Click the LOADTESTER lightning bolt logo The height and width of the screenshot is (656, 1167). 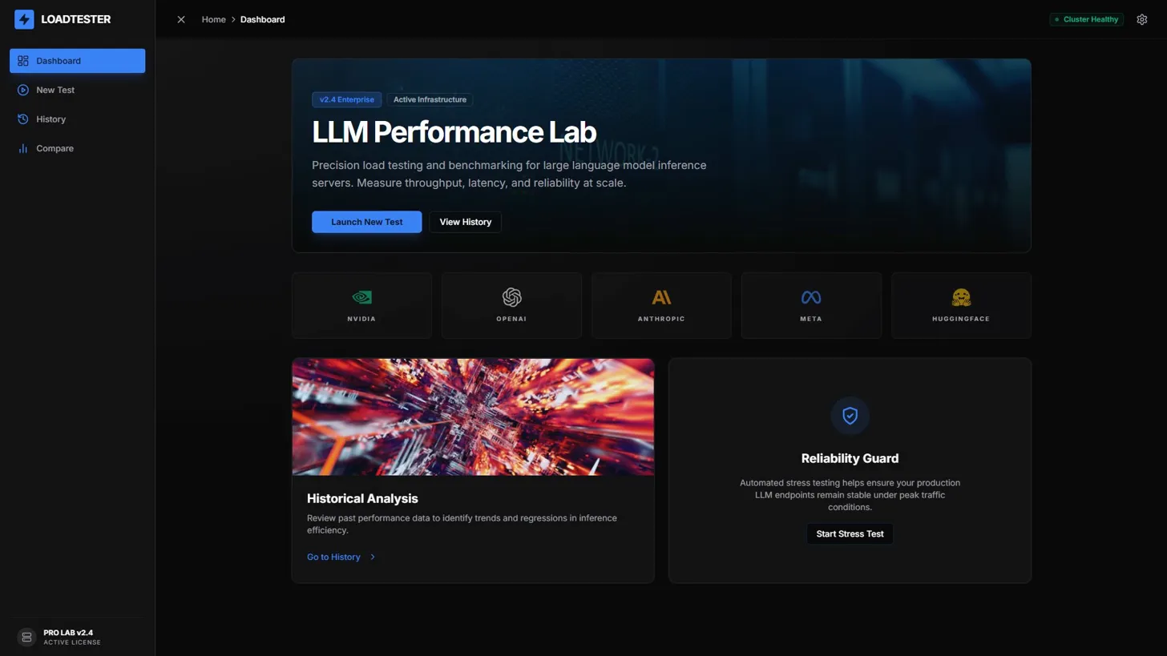click(24, 18)
